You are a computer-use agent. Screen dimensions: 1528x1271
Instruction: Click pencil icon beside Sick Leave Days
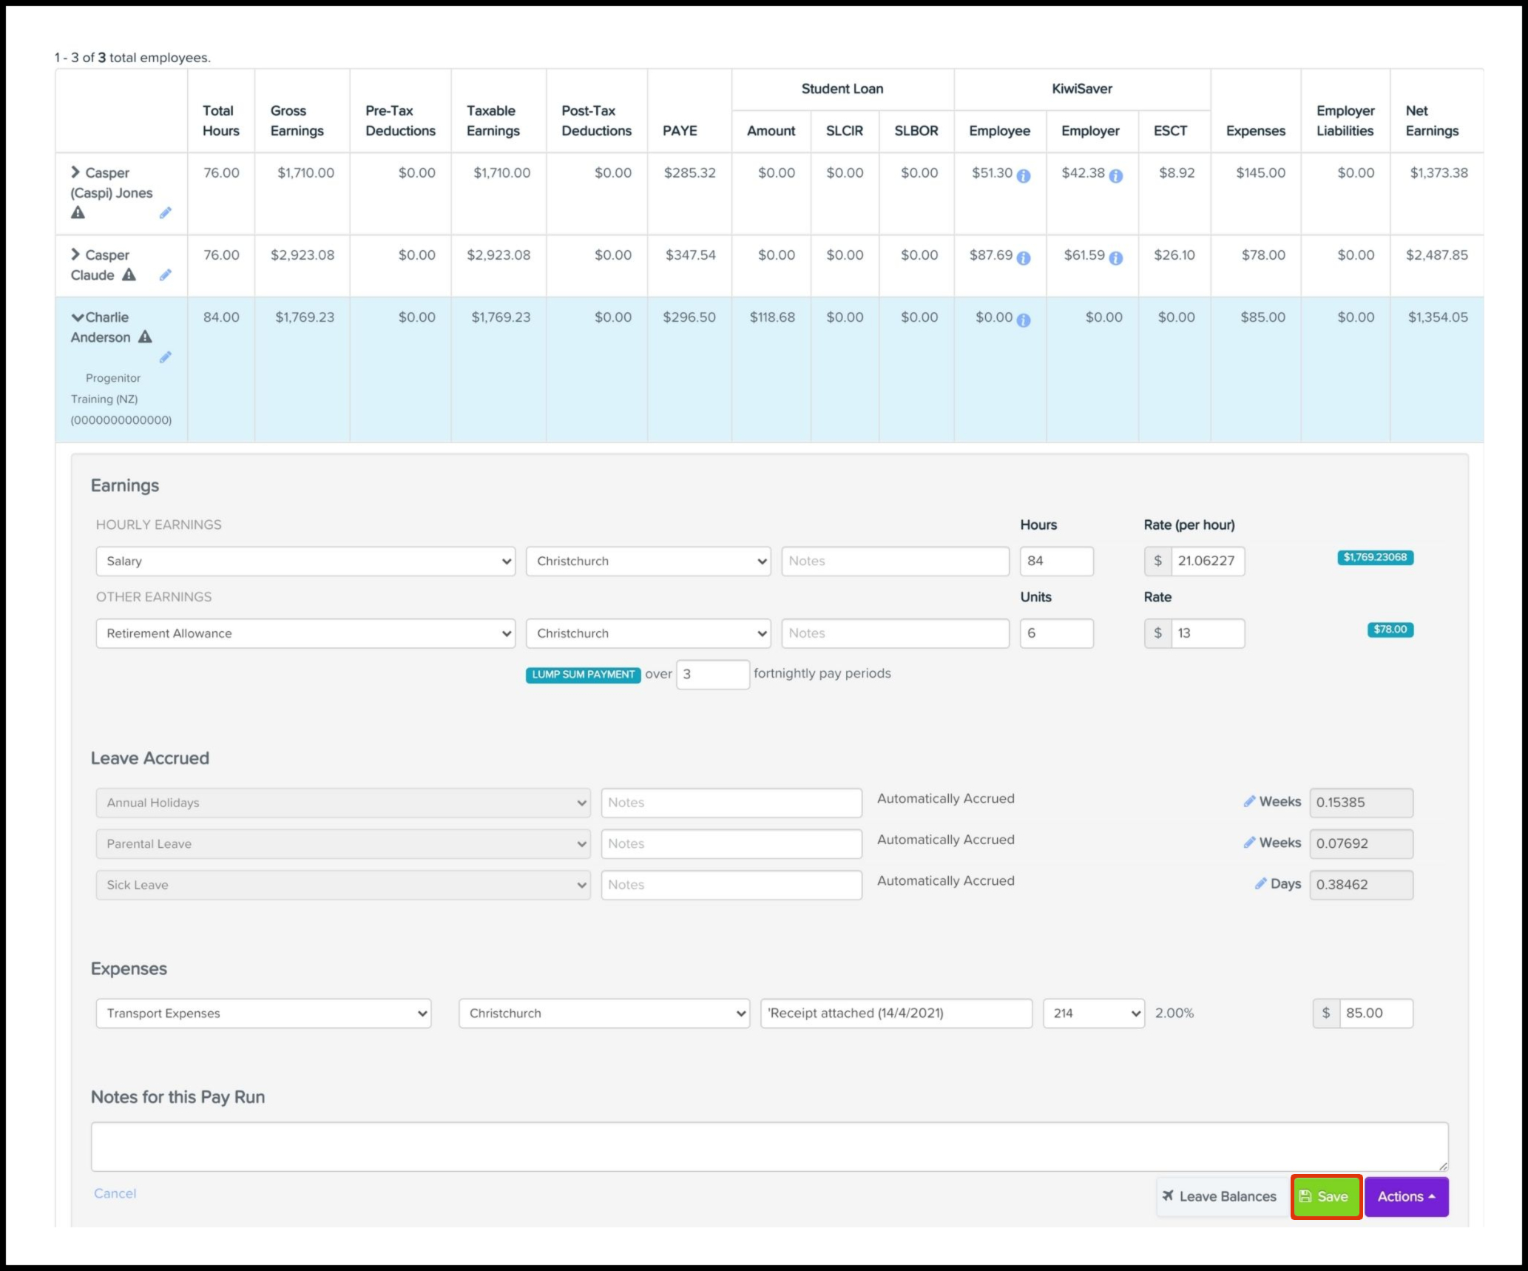(1260, 883)
